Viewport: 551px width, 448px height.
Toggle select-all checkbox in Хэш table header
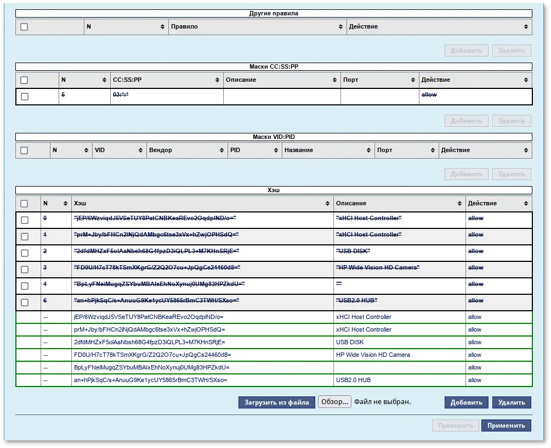click(x=24, y=204)
